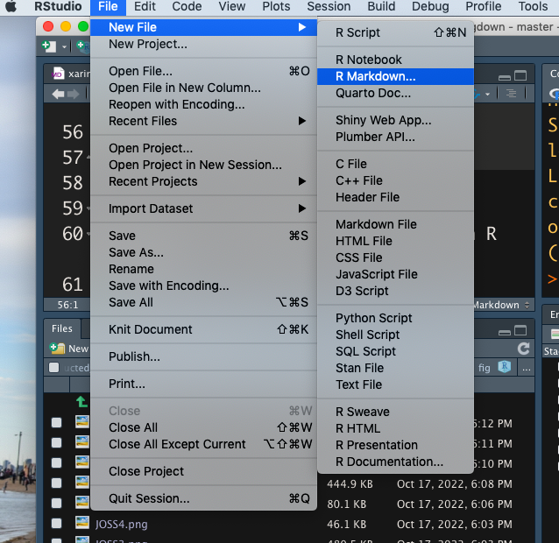The image size is (559, 543).
Task: Select the xaringan file tab icon
Action: 58,74
